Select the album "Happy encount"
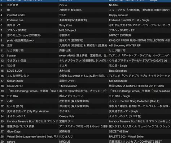Viewport: 171px width, 143px height. coord(118,15)
